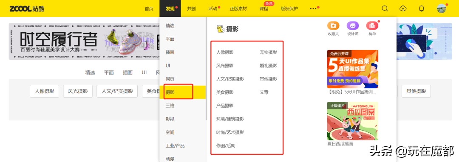Select 三维 in the dropdown sidebar
The height and width of the screenshot is (162, 459).
pos(170,106)
